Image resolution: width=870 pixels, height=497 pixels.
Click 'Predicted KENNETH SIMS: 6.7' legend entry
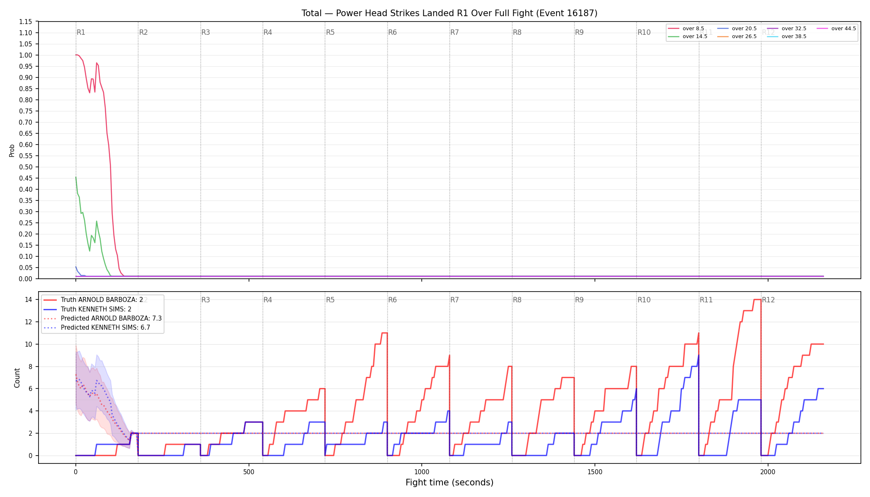click(x=105, y=328)
